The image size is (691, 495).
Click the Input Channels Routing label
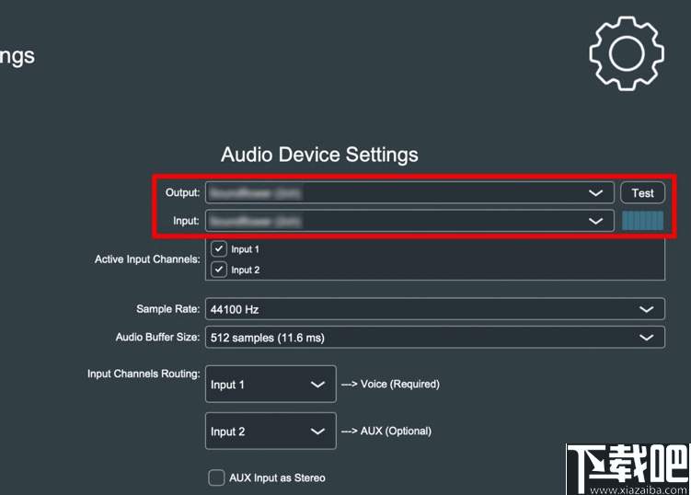click(x=144, y=374)
